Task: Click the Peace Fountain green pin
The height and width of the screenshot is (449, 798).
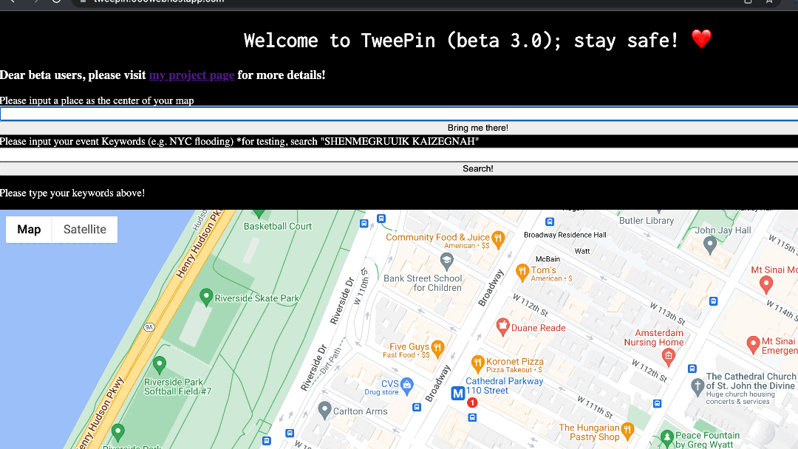Action: (666, 438)
